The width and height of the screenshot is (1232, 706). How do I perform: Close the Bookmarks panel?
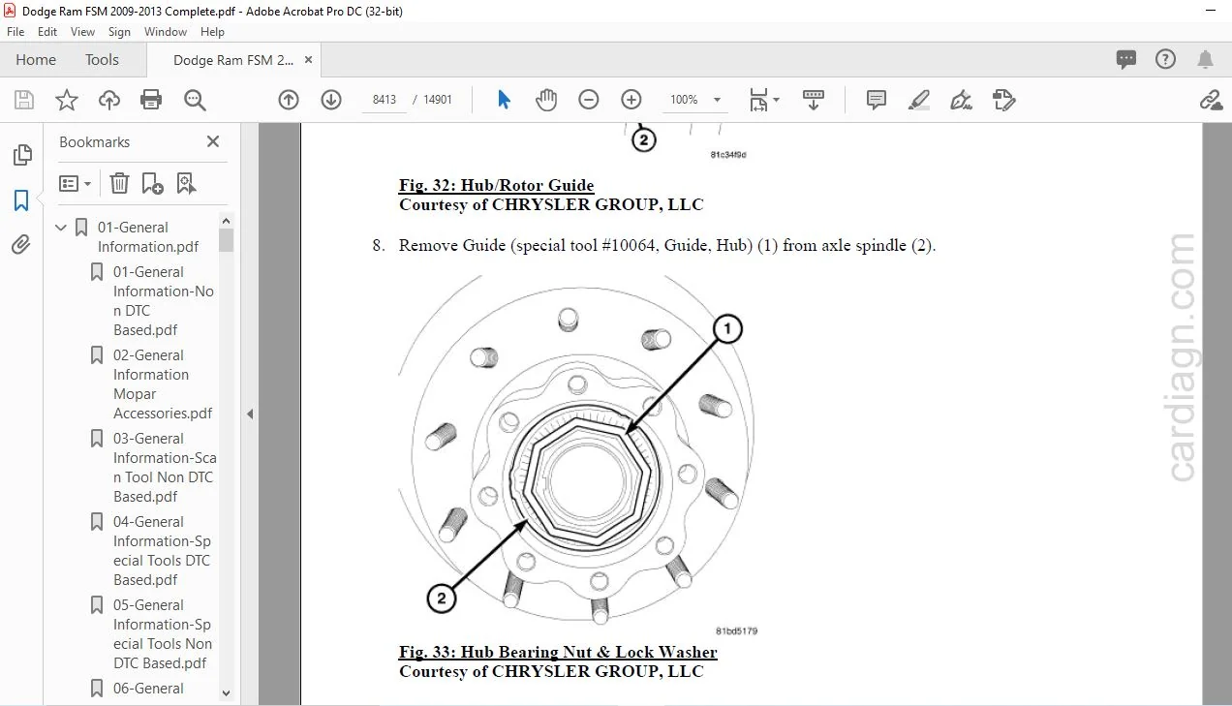click(x=213, y=141)
